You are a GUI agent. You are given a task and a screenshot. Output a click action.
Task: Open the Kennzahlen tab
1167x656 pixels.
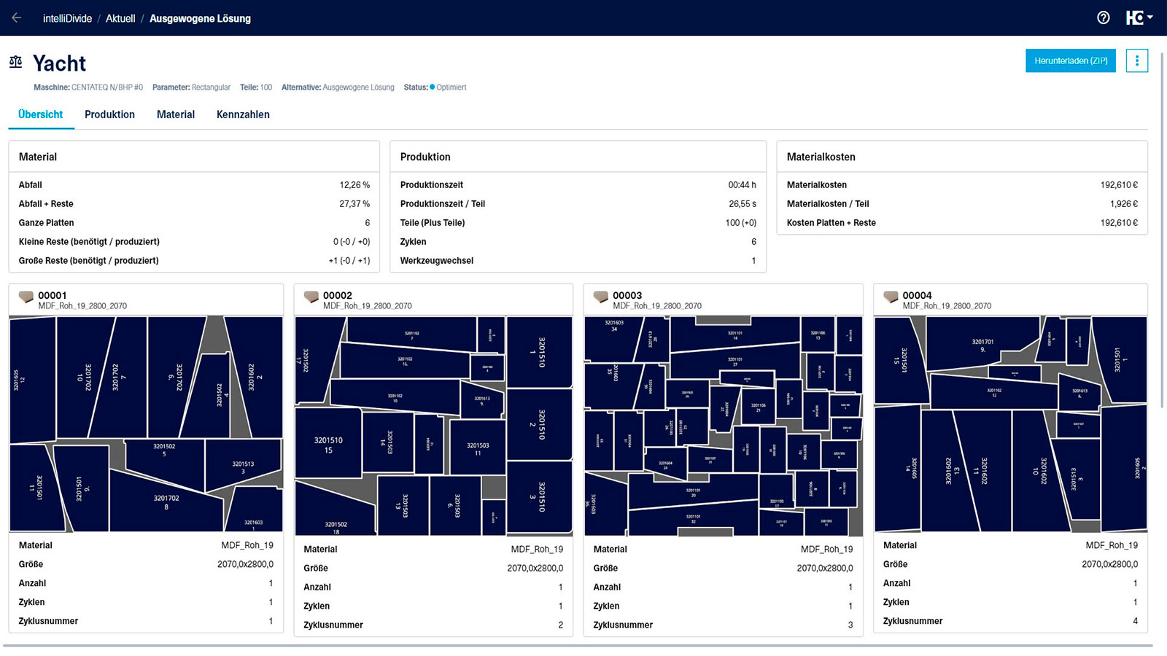tap(243, 114)
